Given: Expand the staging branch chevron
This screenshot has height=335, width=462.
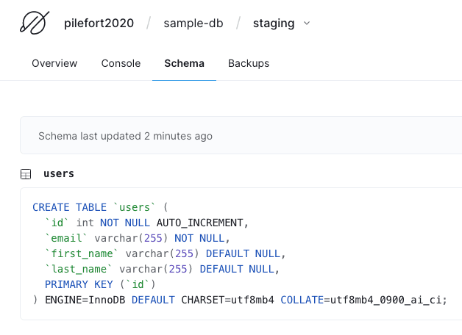Looking at the screenshot, I should pyautogui.click(x=307, y=24).
